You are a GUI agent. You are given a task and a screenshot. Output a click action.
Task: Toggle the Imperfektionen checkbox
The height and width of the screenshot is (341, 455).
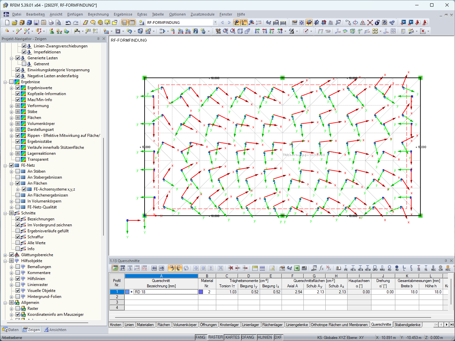point(24,52)
